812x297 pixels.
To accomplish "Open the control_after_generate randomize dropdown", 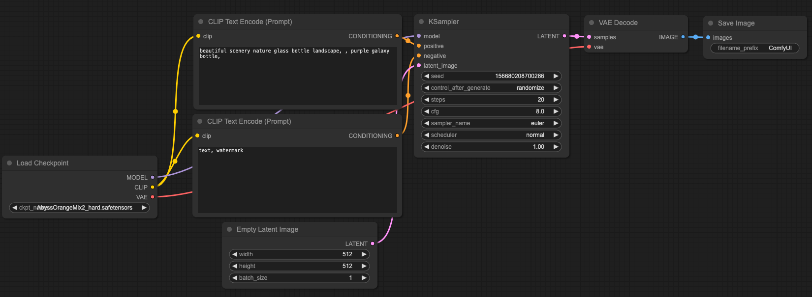I will [x=491, y=88].
